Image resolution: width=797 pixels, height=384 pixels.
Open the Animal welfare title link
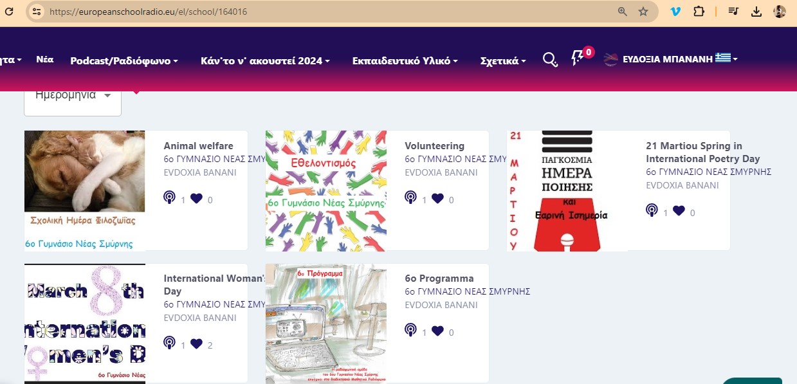pyautogui.click(x=198, y=146)
